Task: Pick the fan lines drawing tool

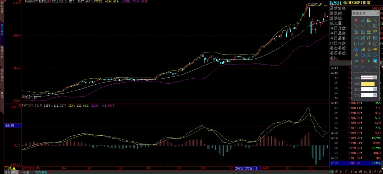Action: [x=369, y=21]
